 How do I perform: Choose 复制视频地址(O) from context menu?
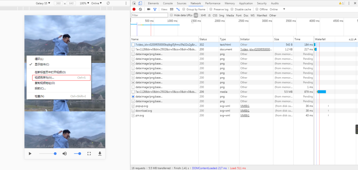coord(59,83)
